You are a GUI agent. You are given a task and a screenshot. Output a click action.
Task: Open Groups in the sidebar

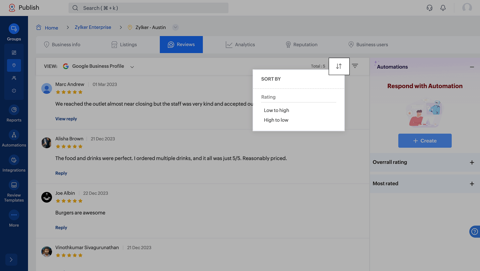[x=14, y=32]
